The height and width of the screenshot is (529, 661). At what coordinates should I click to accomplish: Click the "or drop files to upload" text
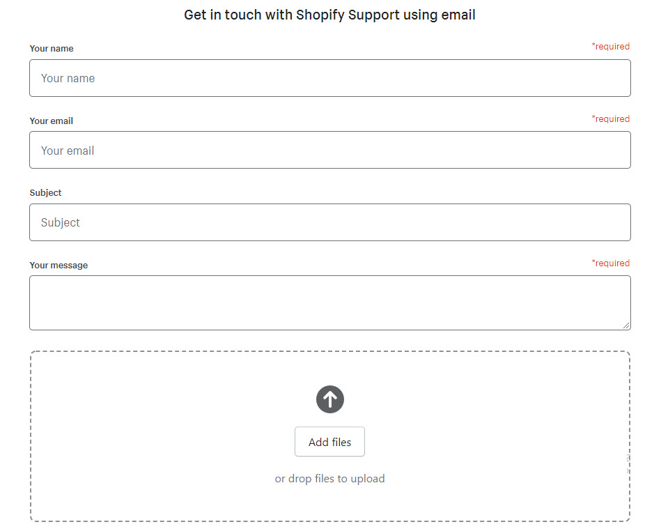[x=329, y=479]
